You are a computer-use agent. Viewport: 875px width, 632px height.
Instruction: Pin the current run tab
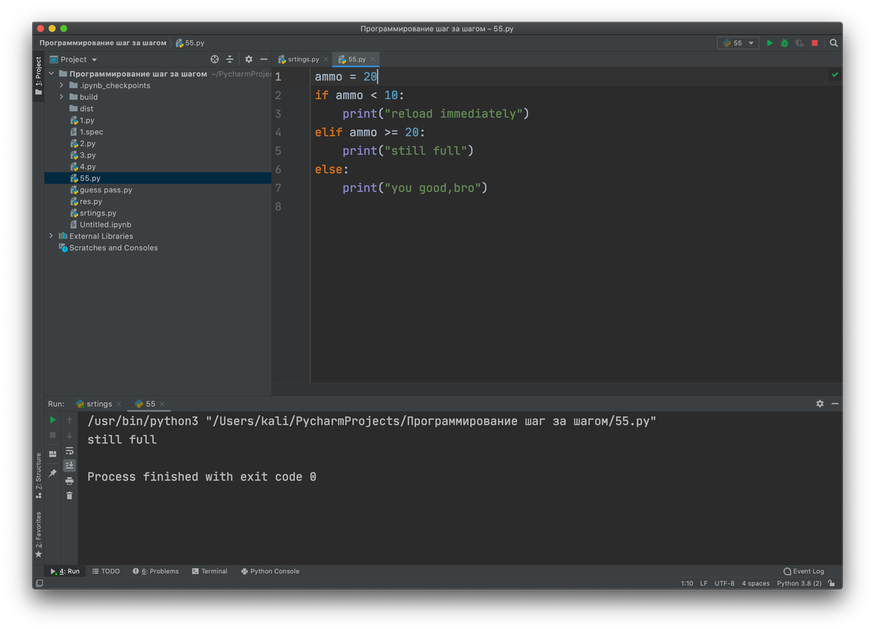[52, 473]
